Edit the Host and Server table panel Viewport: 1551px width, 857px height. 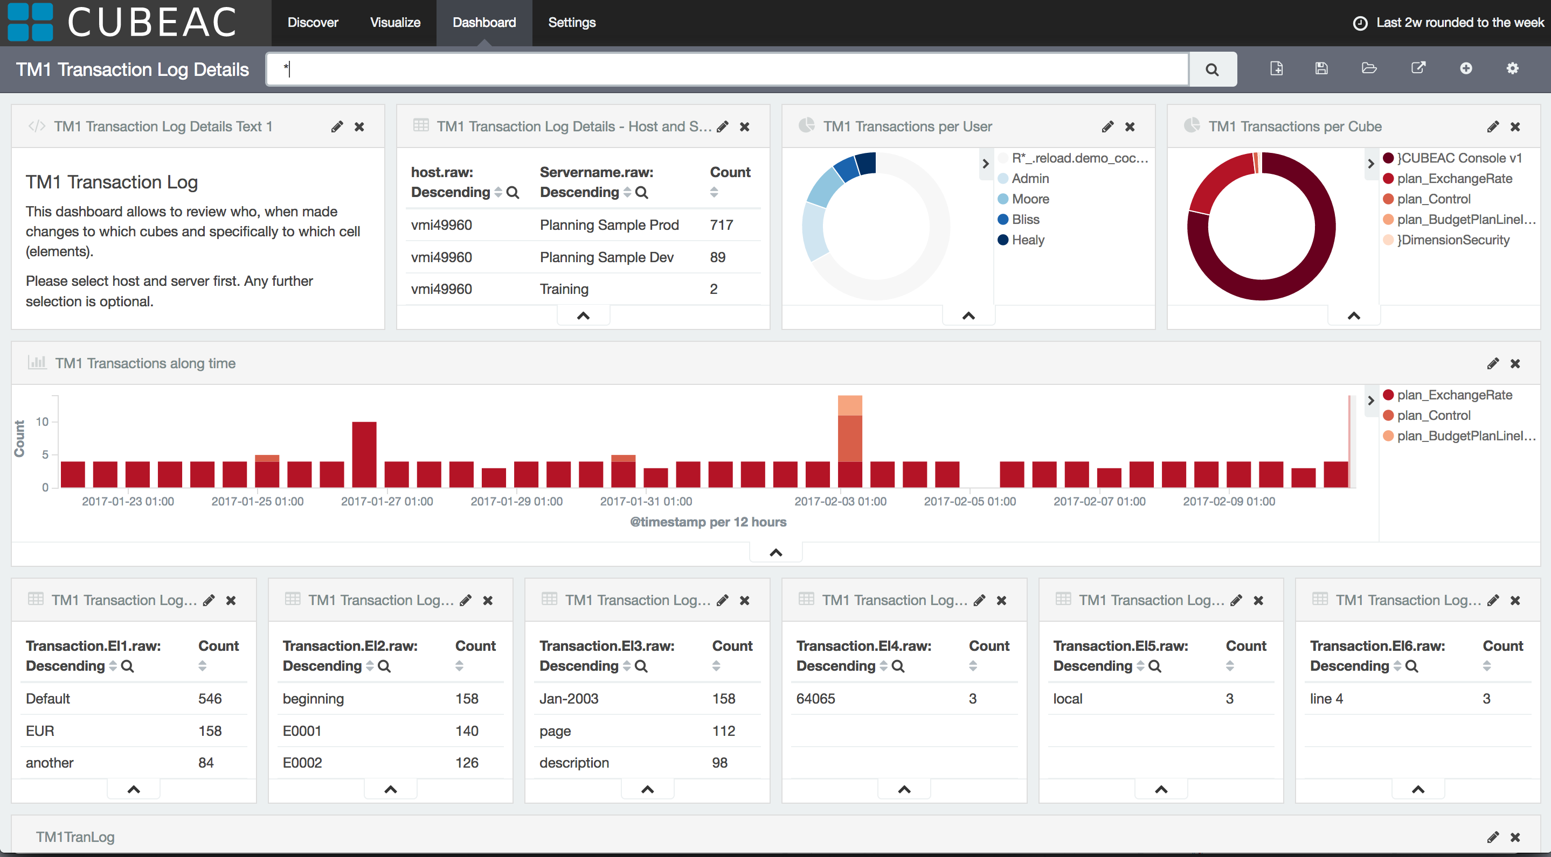pyautogui.click(x=723, y=127)
